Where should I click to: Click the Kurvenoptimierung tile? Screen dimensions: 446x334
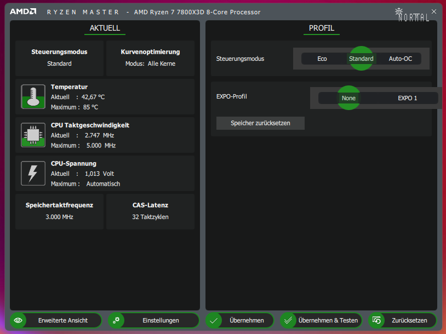click(150, 58)
